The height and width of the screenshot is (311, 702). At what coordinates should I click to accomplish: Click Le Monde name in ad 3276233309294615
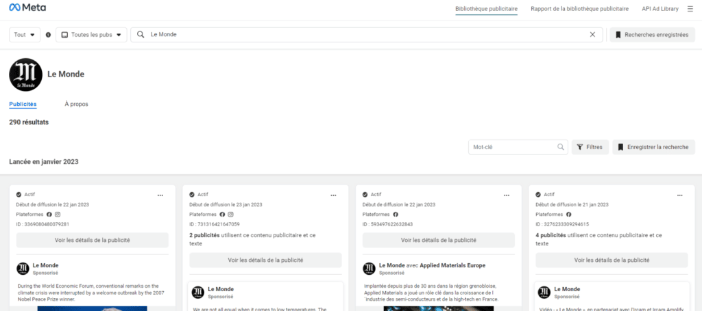(567, 289)
